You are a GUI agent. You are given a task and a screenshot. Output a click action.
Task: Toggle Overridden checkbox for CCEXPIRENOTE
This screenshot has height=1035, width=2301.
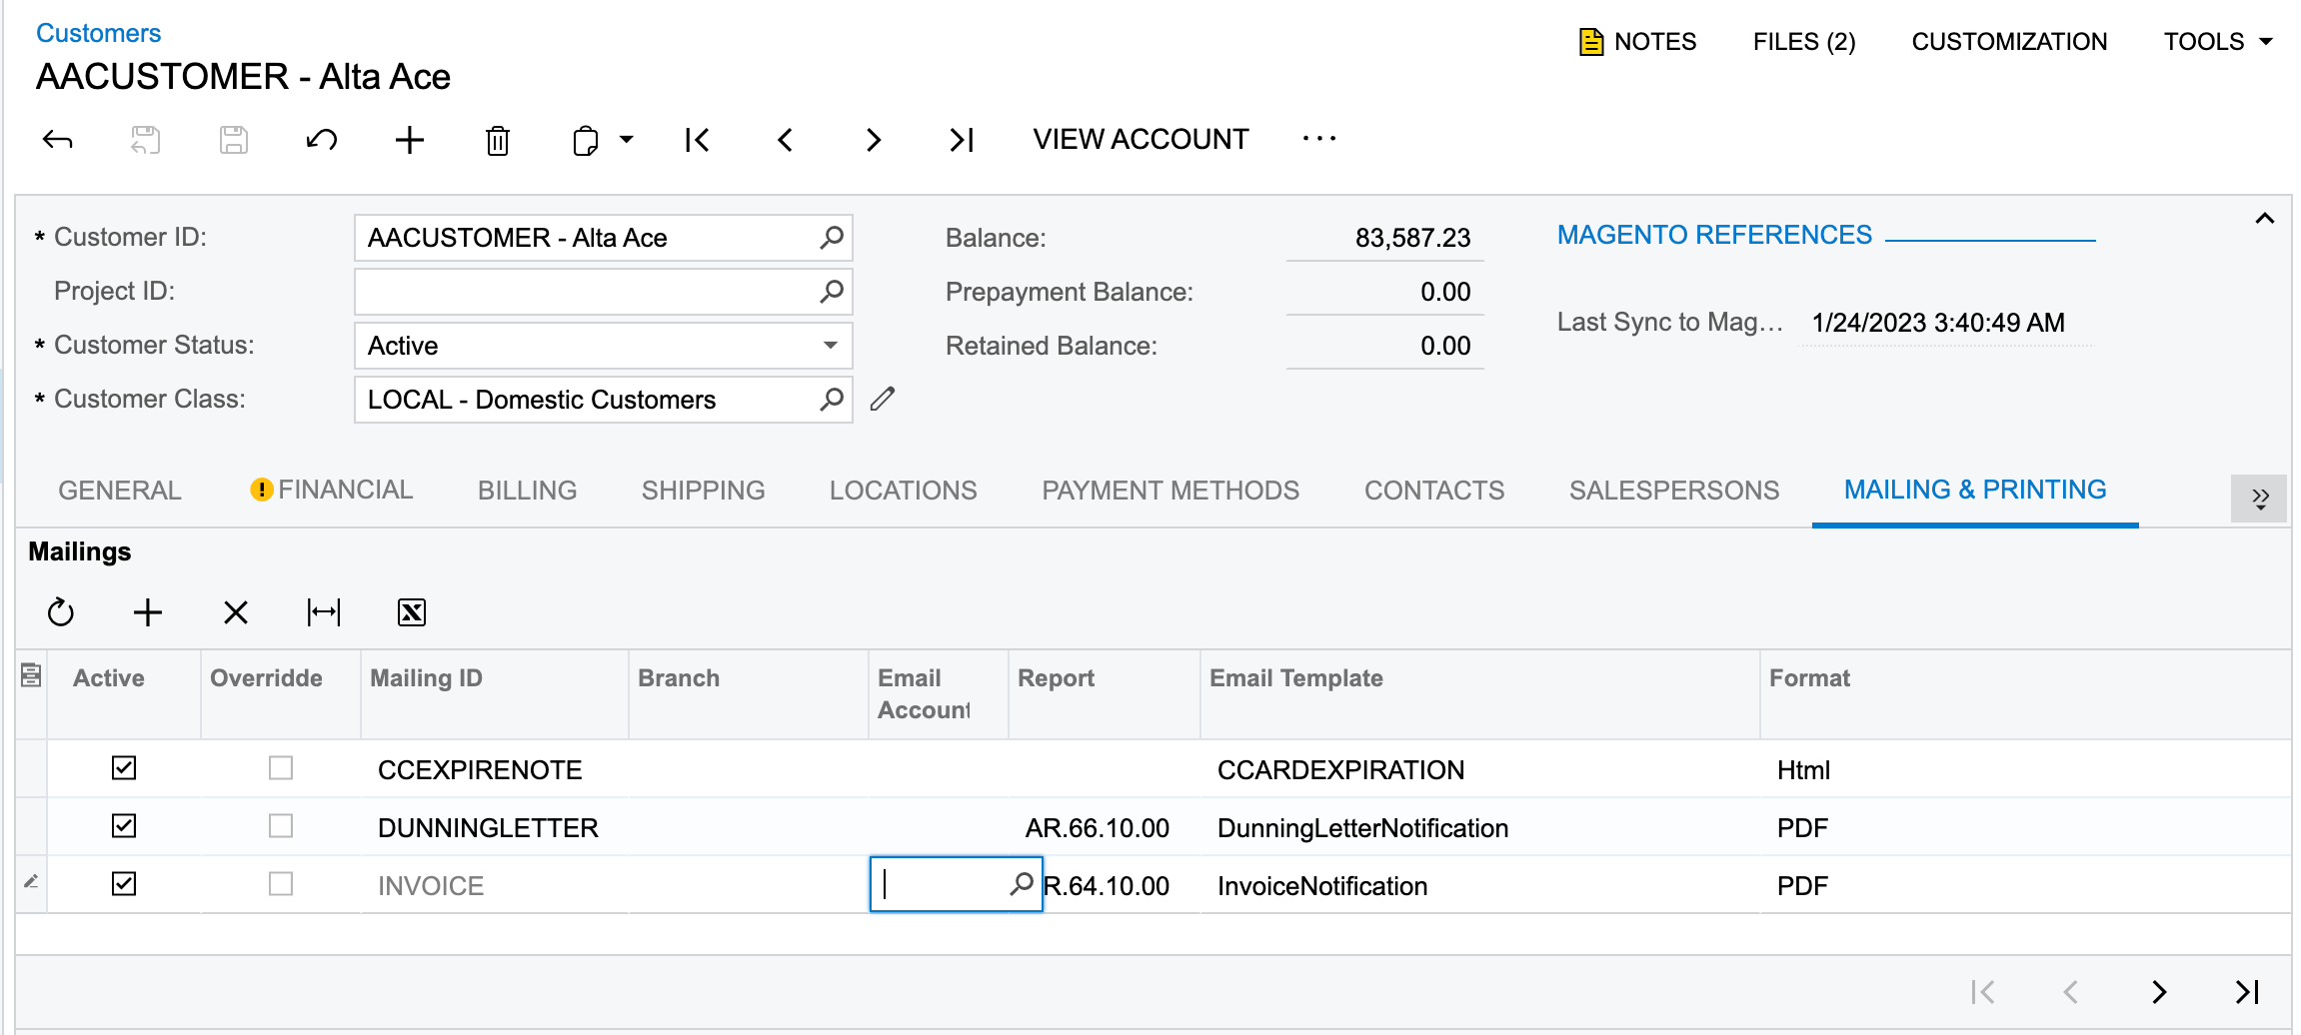(281, 768)
